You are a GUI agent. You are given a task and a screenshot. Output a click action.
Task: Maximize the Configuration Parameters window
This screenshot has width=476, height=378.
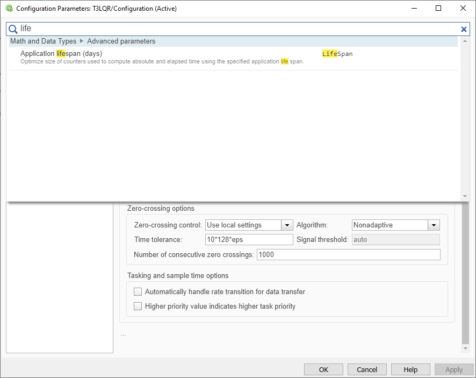click(438, 8)
